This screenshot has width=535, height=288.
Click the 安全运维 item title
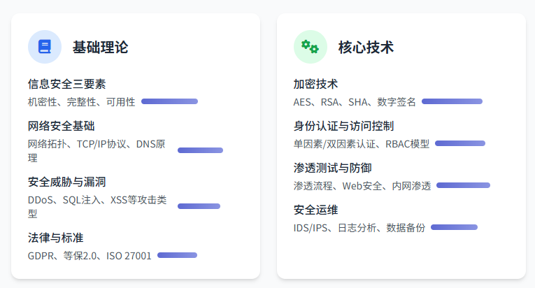pos(315,210)
